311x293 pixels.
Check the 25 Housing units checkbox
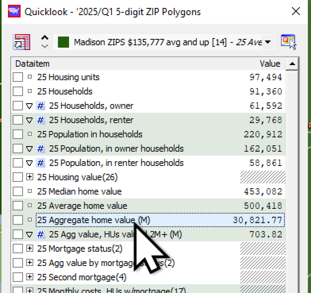click(18, 77)
